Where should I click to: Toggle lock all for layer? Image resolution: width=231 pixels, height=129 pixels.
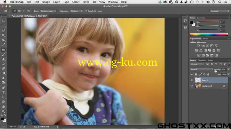[208, 74]
